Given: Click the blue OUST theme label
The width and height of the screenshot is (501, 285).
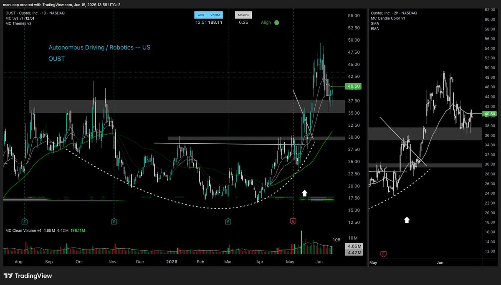Looking at the screenshot, I should coord(56,59).
